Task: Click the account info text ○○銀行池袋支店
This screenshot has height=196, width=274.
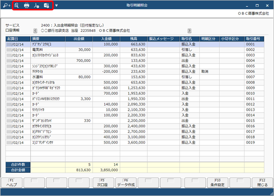Action: [x=55, y=31]
